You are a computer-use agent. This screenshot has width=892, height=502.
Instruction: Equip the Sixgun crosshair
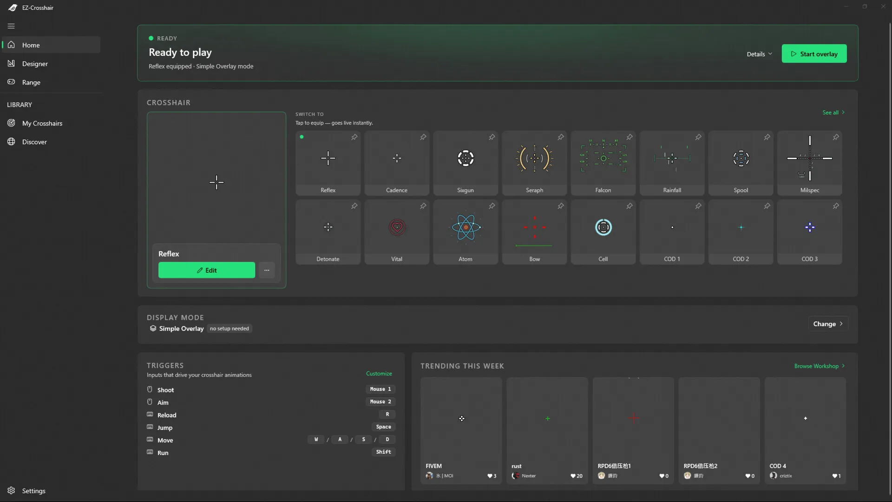(x=466, y=163)
